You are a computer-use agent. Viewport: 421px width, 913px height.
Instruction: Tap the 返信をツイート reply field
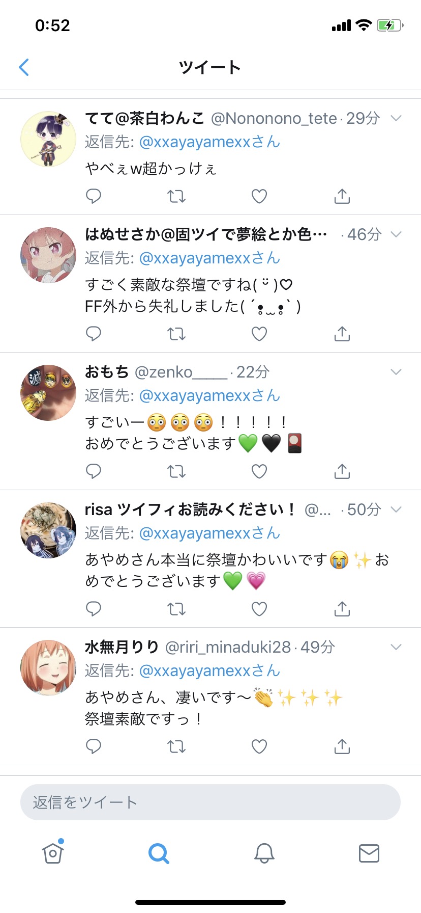point(211,802)
